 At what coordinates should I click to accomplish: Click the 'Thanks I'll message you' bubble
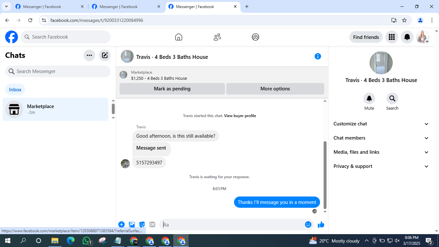point(277,202)
